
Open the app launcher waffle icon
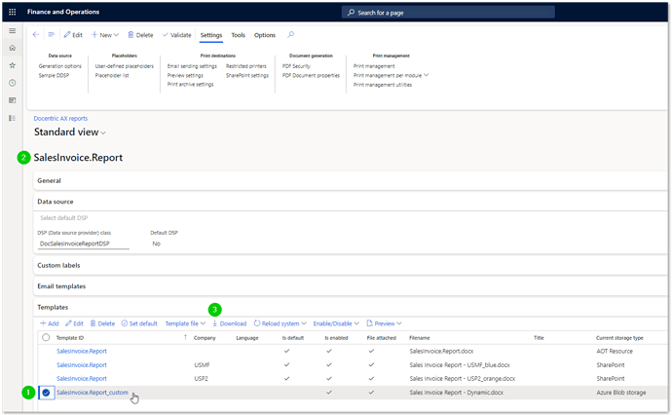pyautogui.click(x=13, y=12)
